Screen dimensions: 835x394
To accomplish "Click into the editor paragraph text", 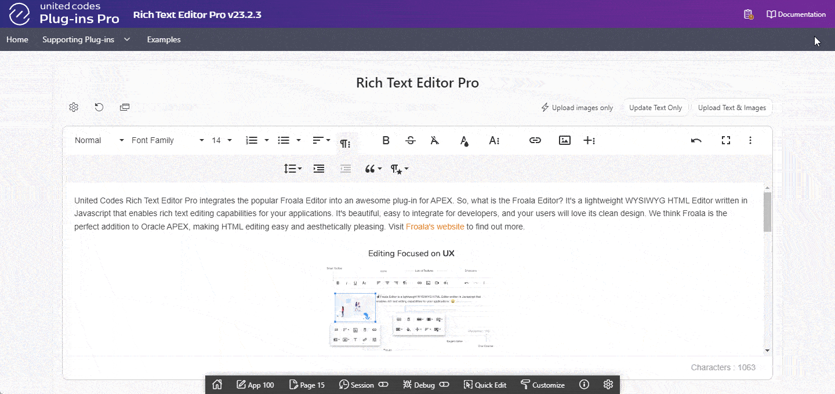I will point(411,213).
